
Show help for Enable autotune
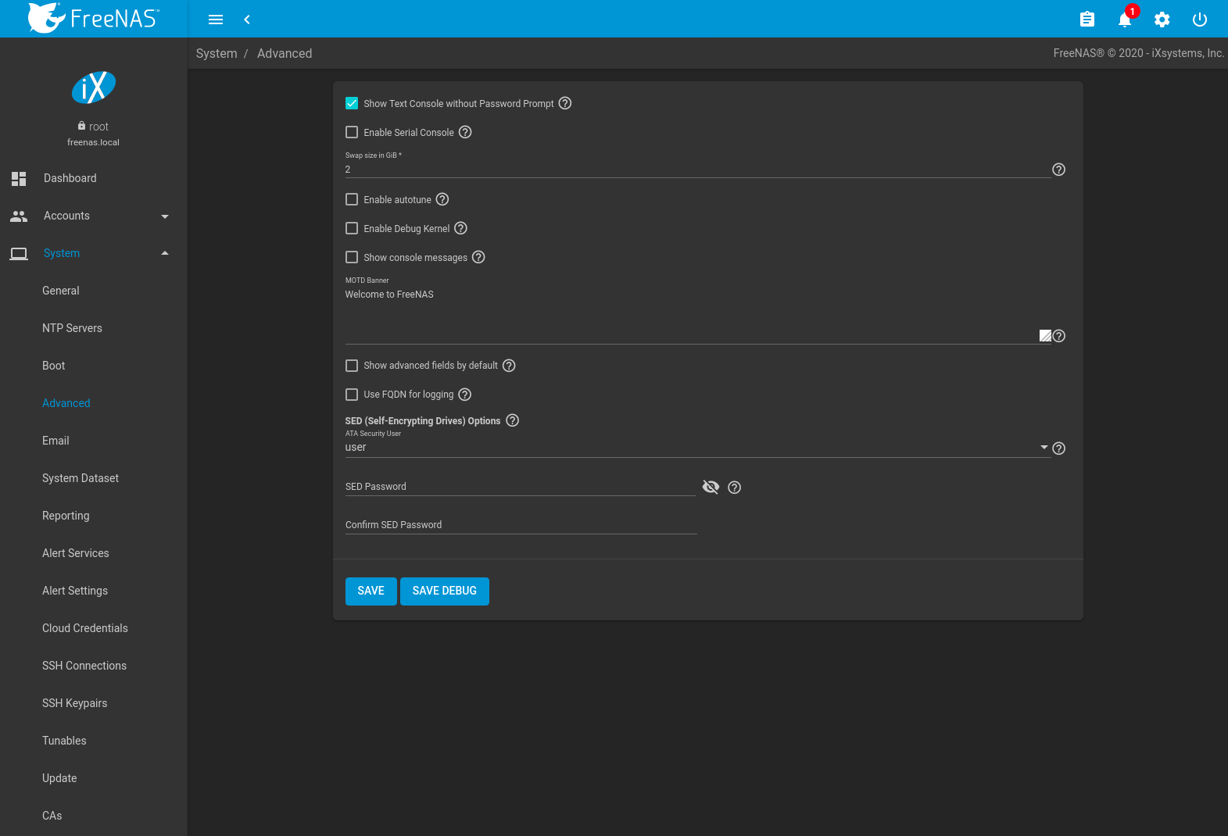click(x=442, y=199)
